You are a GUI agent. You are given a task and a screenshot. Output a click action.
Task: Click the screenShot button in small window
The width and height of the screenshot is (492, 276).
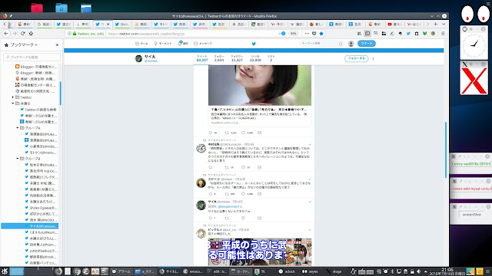click(x=471, y=215)
